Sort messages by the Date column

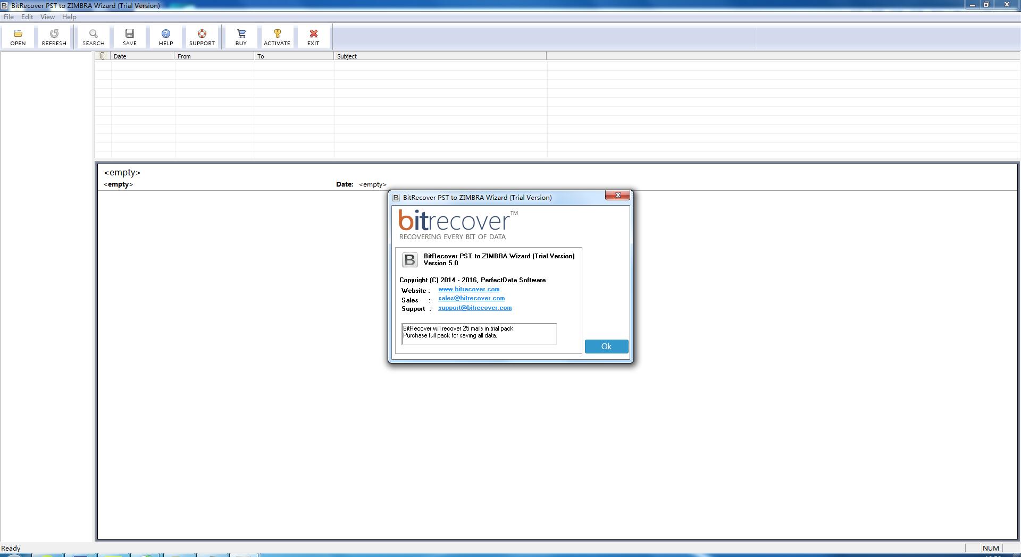(x=120, y=56)
